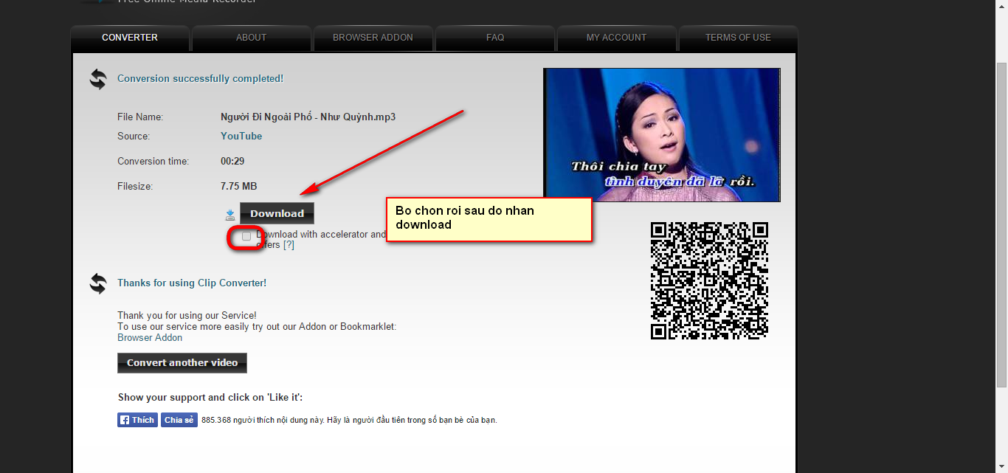Open the Browser Addon link
The image size is (1008, 473).
click(150, 337)
